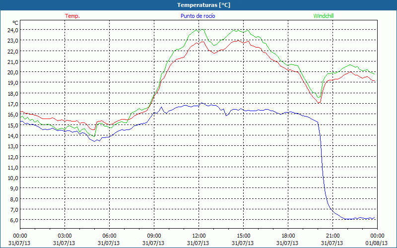Click the '7,0' y-axis value
Viewport: 397px width, 248px height.
pyautogui.click(x=14, y=209)
